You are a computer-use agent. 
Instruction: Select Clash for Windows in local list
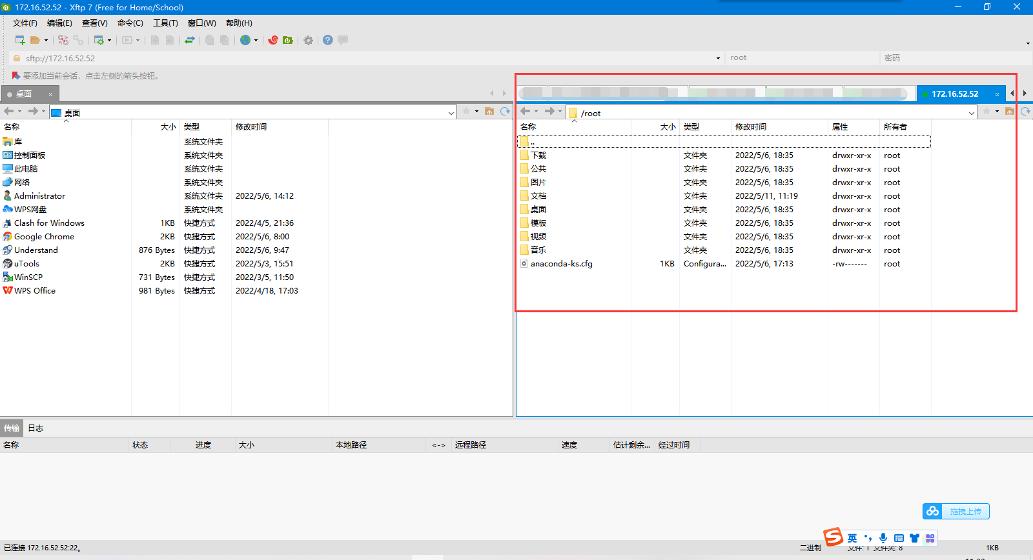[x=49, y=223]
